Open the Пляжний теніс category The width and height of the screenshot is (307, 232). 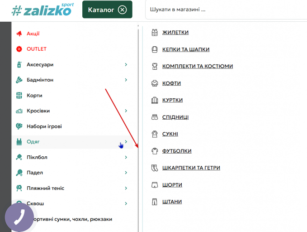(x=45, y=188)
